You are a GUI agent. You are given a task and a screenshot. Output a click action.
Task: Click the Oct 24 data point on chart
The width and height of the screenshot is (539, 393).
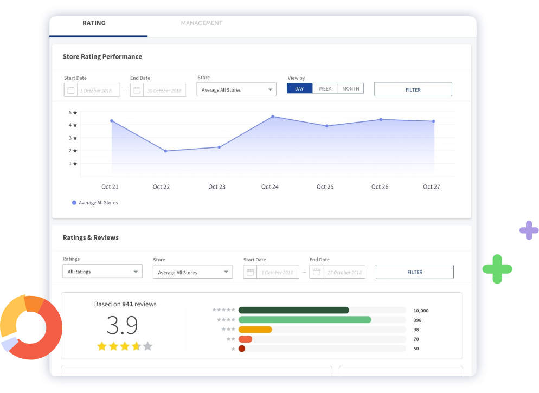273,117
